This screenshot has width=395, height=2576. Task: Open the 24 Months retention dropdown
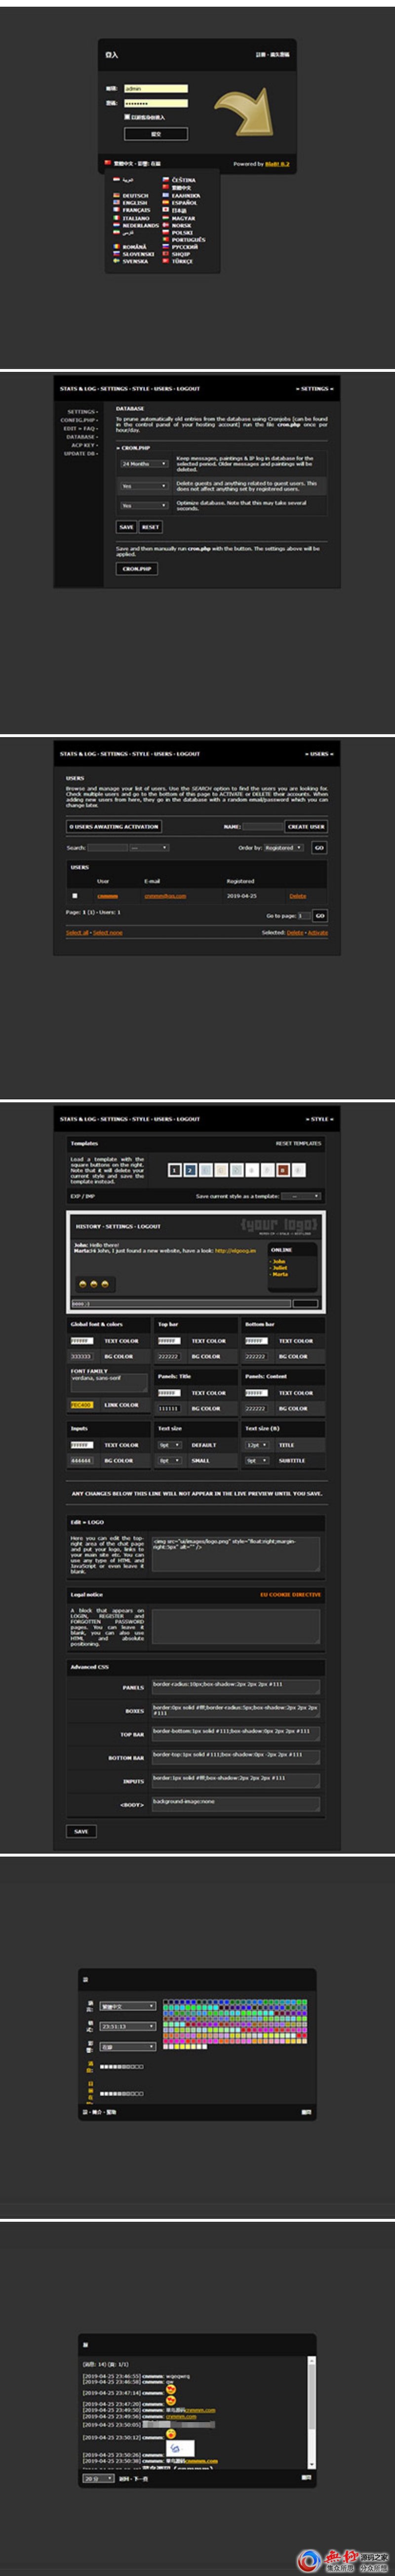144,464
